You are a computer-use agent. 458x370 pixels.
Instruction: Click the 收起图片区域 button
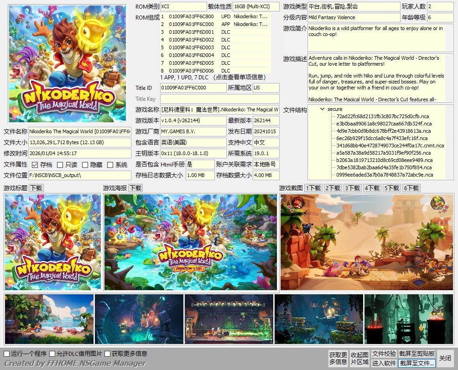359,358
